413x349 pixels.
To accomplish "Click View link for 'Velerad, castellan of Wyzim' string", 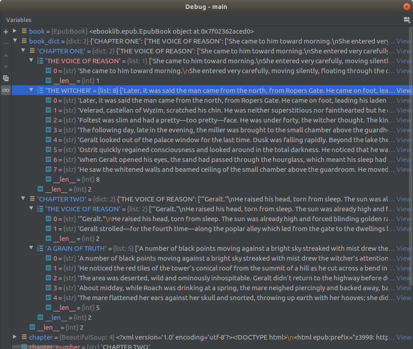I will [x=404, y=110].
